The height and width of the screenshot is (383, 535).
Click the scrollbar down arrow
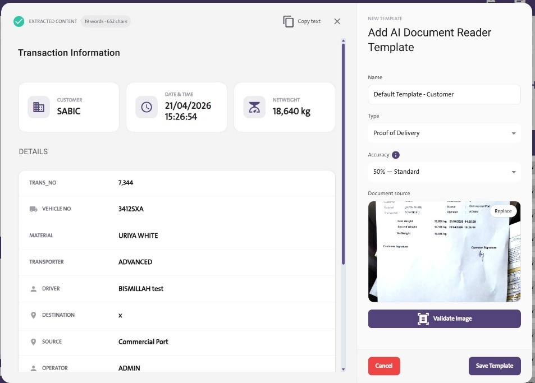tap(343, 370)
